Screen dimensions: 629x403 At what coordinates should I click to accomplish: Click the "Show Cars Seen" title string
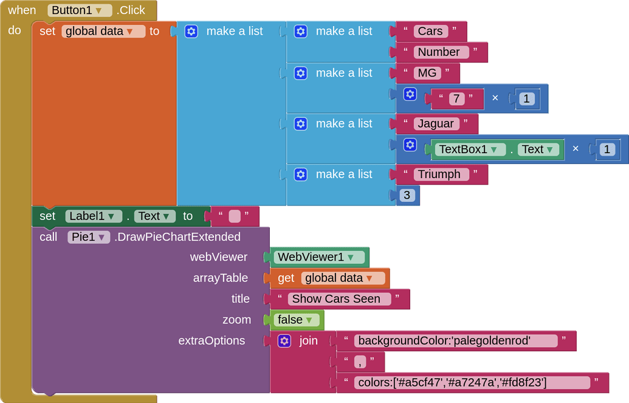(x=339, y=299)
